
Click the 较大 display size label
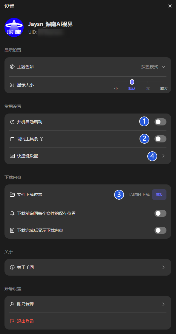click(164, 88)
